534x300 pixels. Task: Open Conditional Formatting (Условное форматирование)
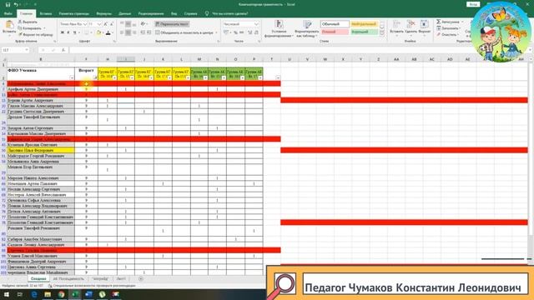coord(279,28)
